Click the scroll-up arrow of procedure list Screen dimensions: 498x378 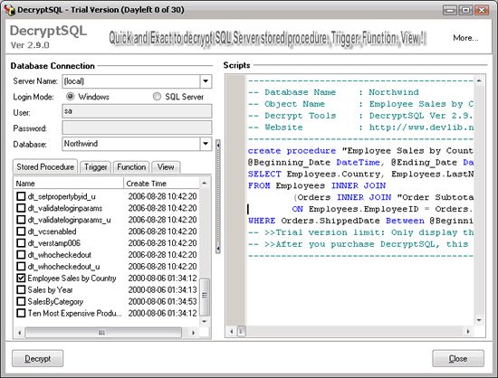tap(205, 184)
